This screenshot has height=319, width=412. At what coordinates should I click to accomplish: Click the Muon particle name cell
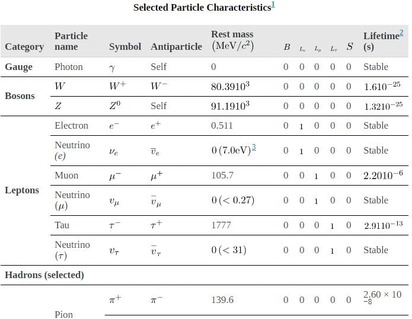click(x=66, y=176)
